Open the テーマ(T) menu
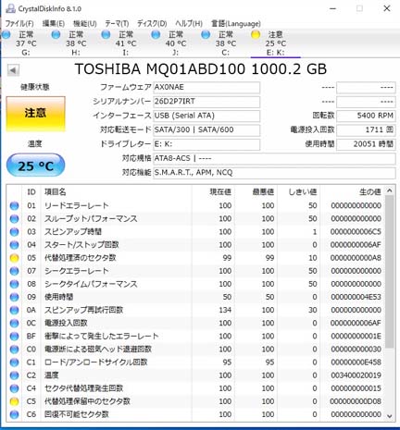Viewport: 400px width, 430px height. point(117,23)
